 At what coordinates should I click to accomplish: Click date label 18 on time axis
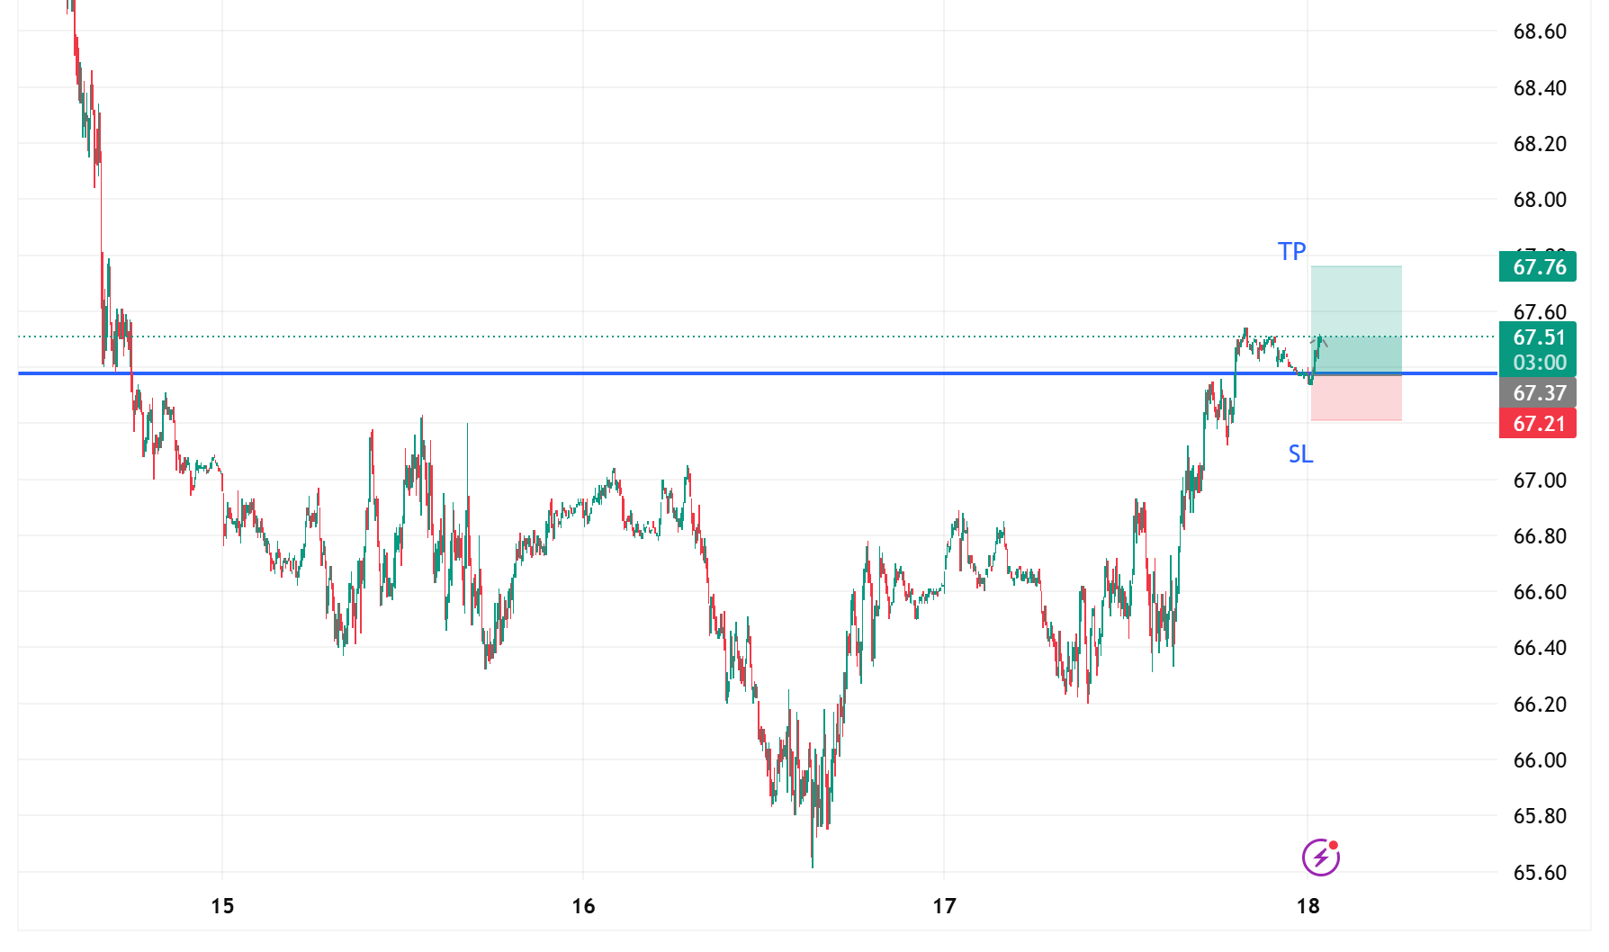(x=1308, y=906)
